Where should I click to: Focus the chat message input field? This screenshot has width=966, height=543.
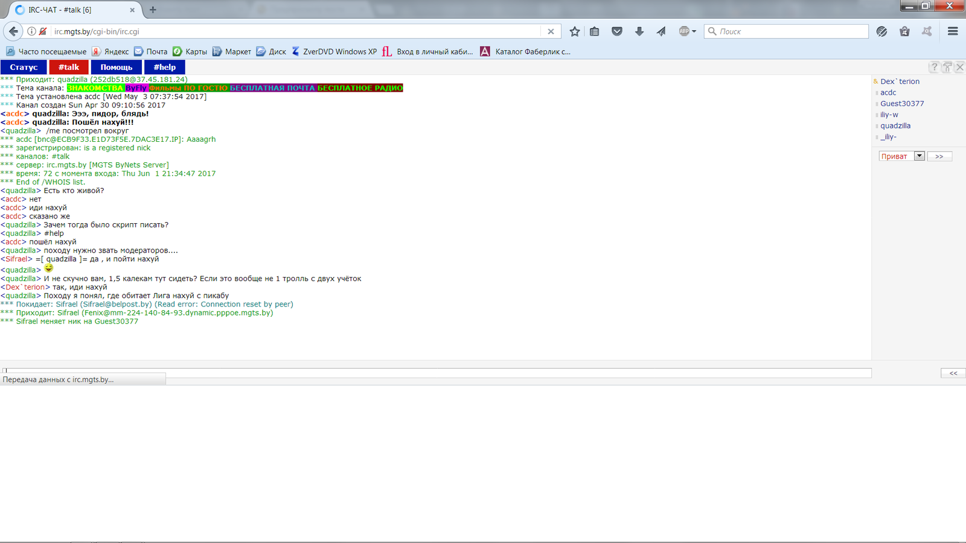(437, 373)
